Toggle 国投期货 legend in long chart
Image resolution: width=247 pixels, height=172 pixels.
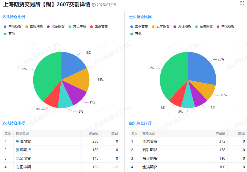[x=34, y=26]
